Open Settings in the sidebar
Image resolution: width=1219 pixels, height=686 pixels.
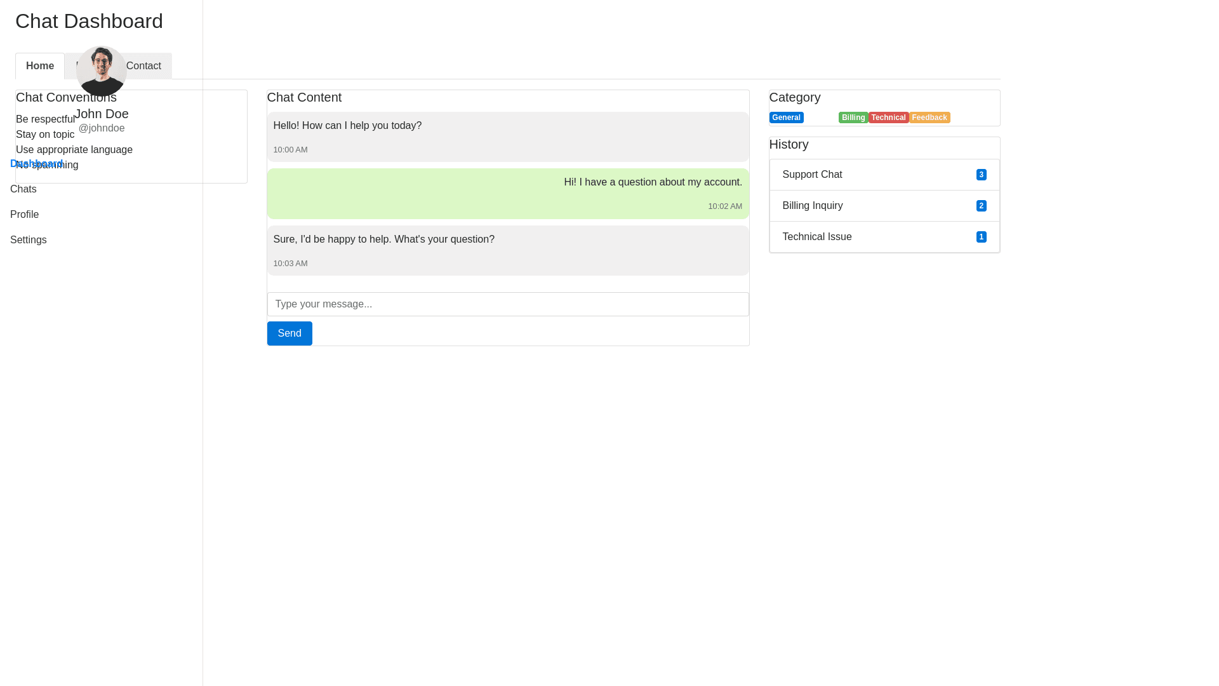point(29,240)
